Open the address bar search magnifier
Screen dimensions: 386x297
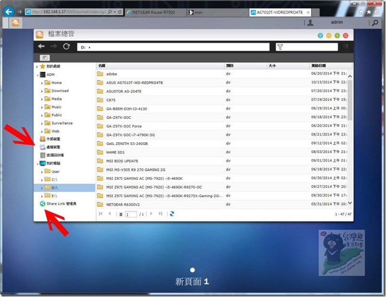110,12
